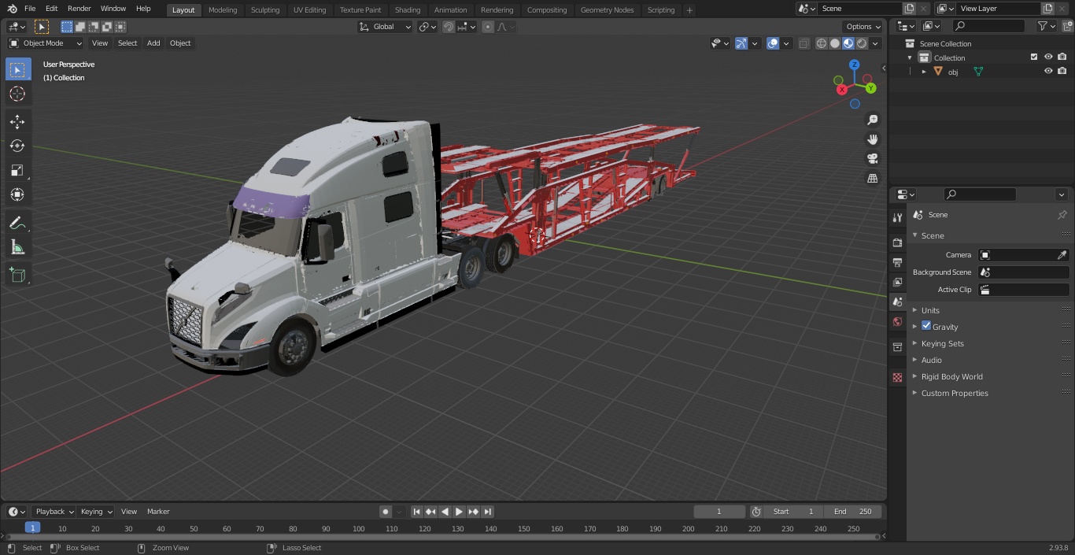Select the Annotate pencil tool
The image size is (1075, 555).
17,224
